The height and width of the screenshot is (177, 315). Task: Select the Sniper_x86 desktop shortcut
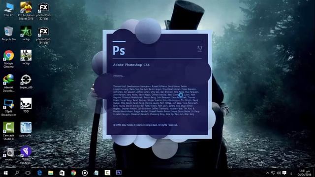26,82
